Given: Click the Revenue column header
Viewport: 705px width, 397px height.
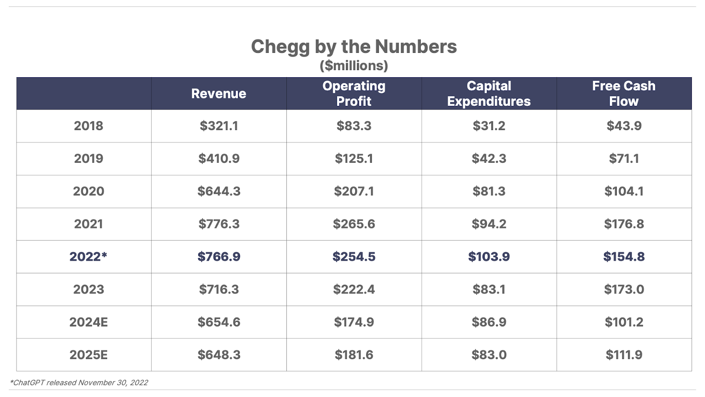Looking at the screenshot, I should pyautogui.click(x=219, y=94).
